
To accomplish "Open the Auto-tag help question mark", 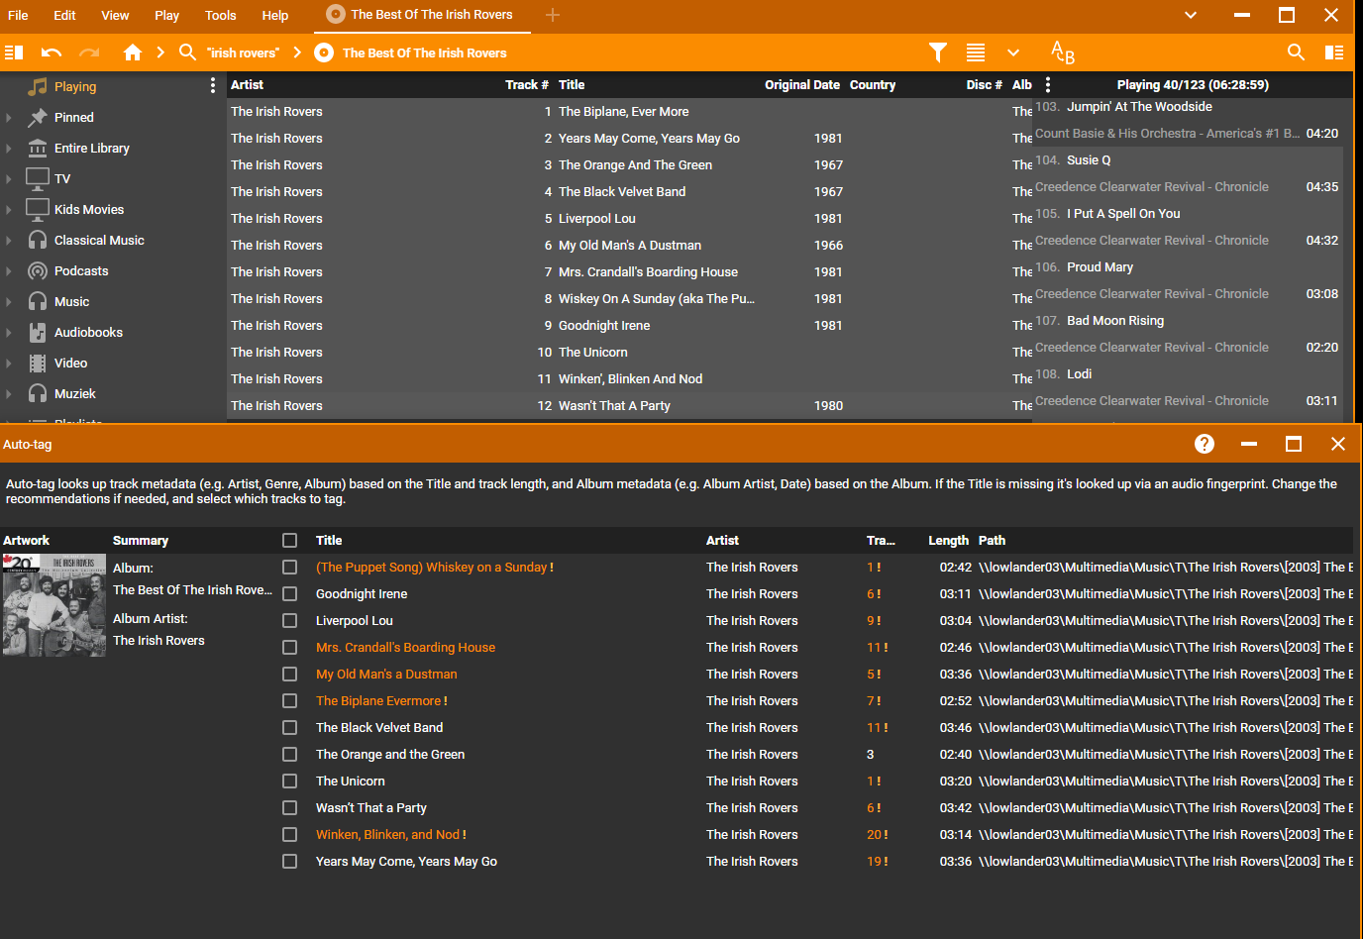I will tap(1205, 444).
